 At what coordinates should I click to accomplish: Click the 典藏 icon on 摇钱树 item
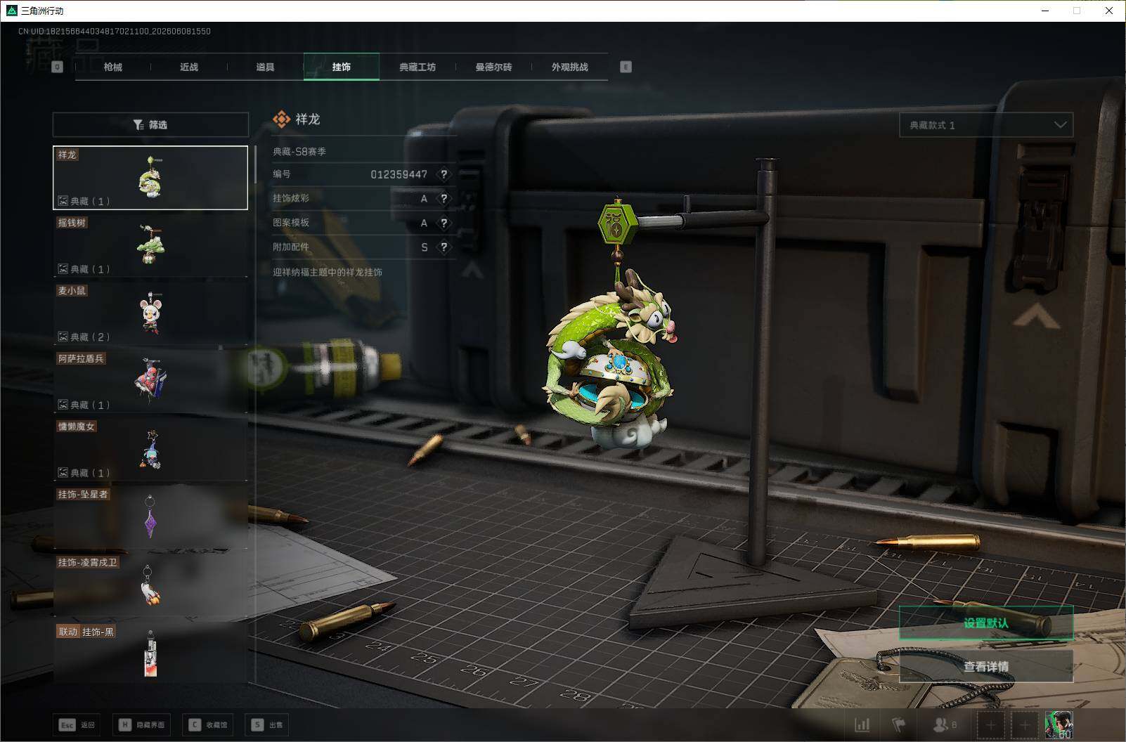pyautogui.click(x=63, y=269)
